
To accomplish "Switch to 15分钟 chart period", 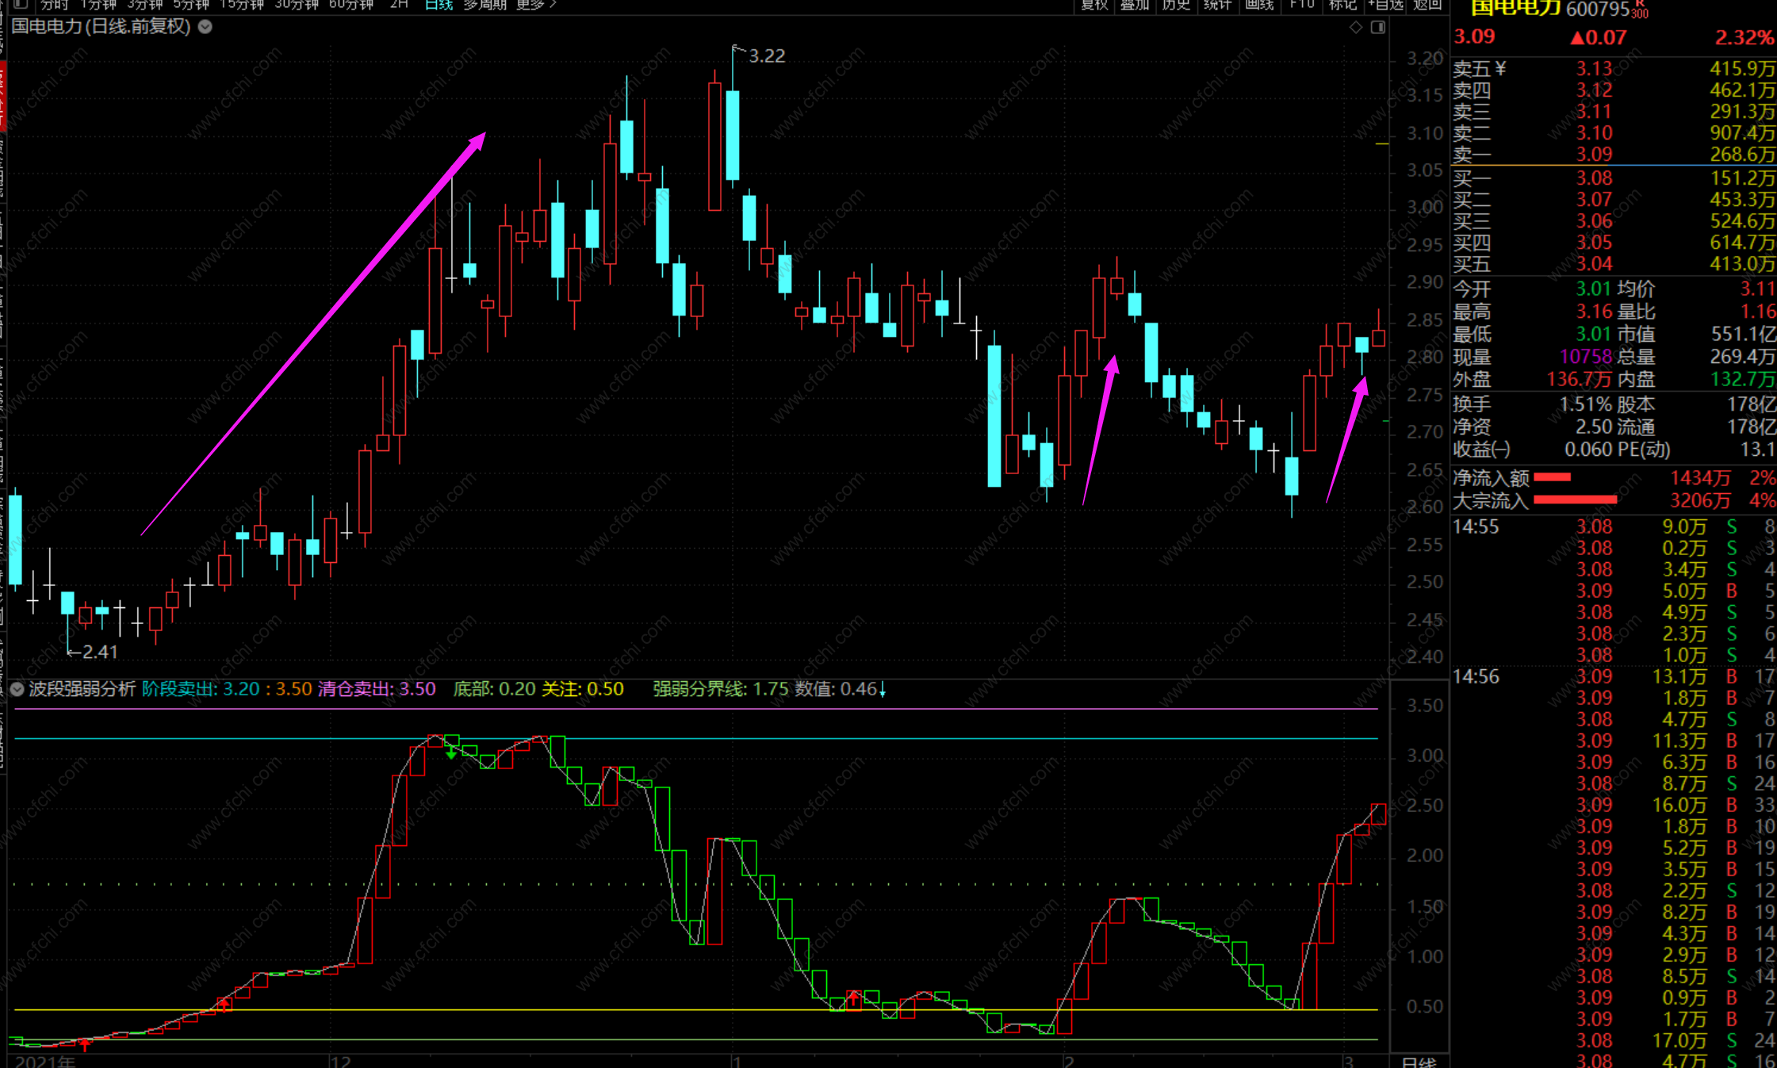I will pos(241,5).
